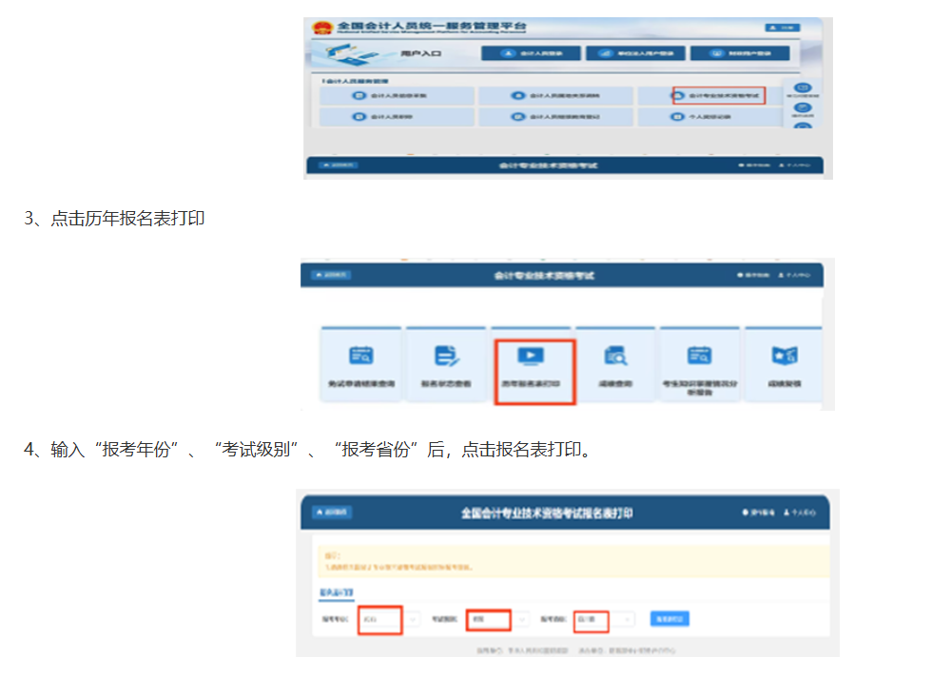
Task: Select the 报名表打印 tab above the form
Action: coord(336,591)
